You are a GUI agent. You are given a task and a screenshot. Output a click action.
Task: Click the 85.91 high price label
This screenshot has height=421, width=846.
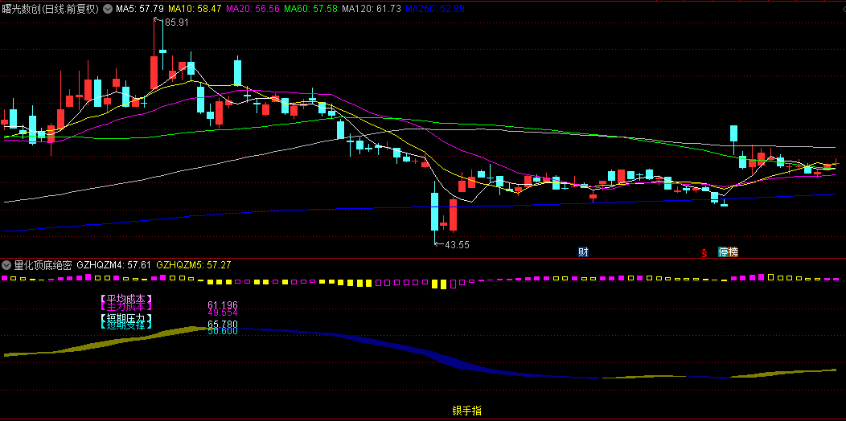[176, 22]
